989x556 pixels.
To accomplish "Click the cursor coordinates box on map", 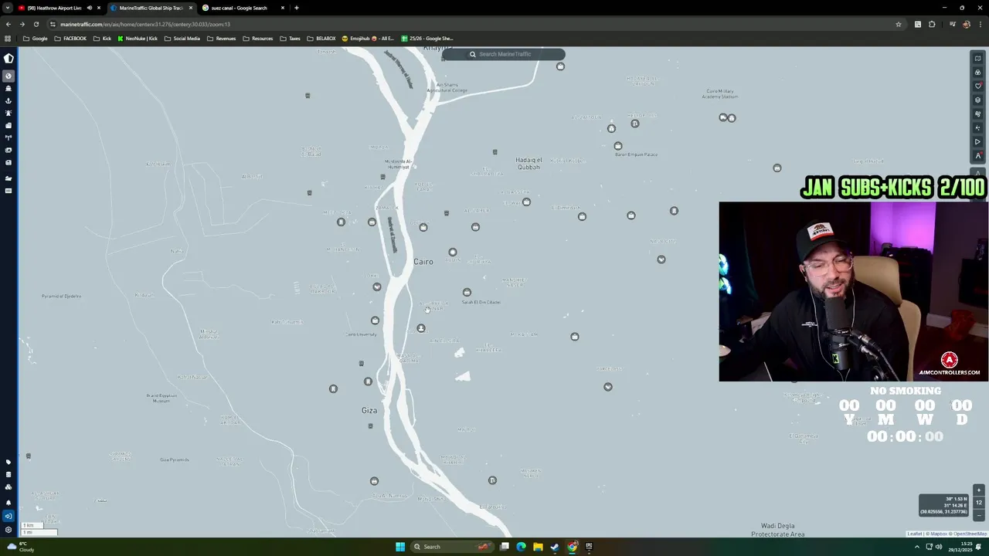I will click(x=944, y=505).
